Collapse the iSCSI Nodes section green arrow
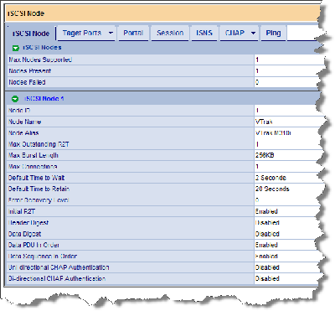This screenshot has height=311, width=335. (16, 48)
